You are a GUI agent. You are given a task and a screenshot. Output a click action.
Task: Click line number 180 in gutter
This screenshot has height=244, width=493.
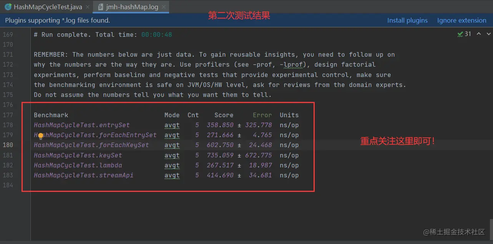pyautogui.click(x=8, y=145)
